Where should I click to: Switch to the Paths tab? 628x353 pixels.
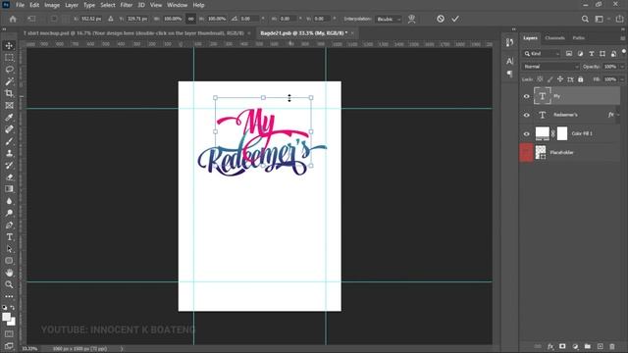pyautogui.click(x=578, y=38)
